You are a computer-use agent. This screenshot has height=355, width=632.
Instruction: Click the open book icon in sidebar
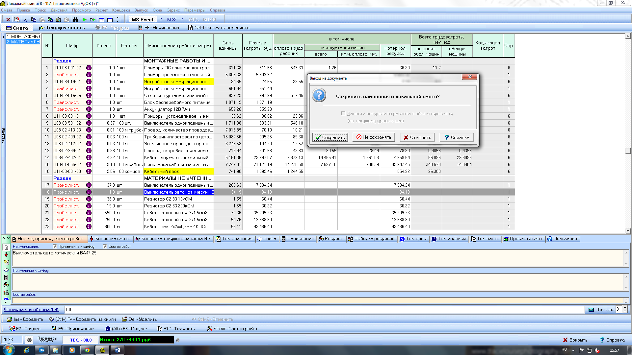pos(6,270)
